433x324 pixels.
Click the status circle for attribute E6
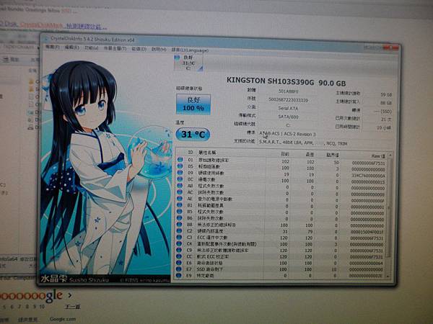click(x=179, y=263)
